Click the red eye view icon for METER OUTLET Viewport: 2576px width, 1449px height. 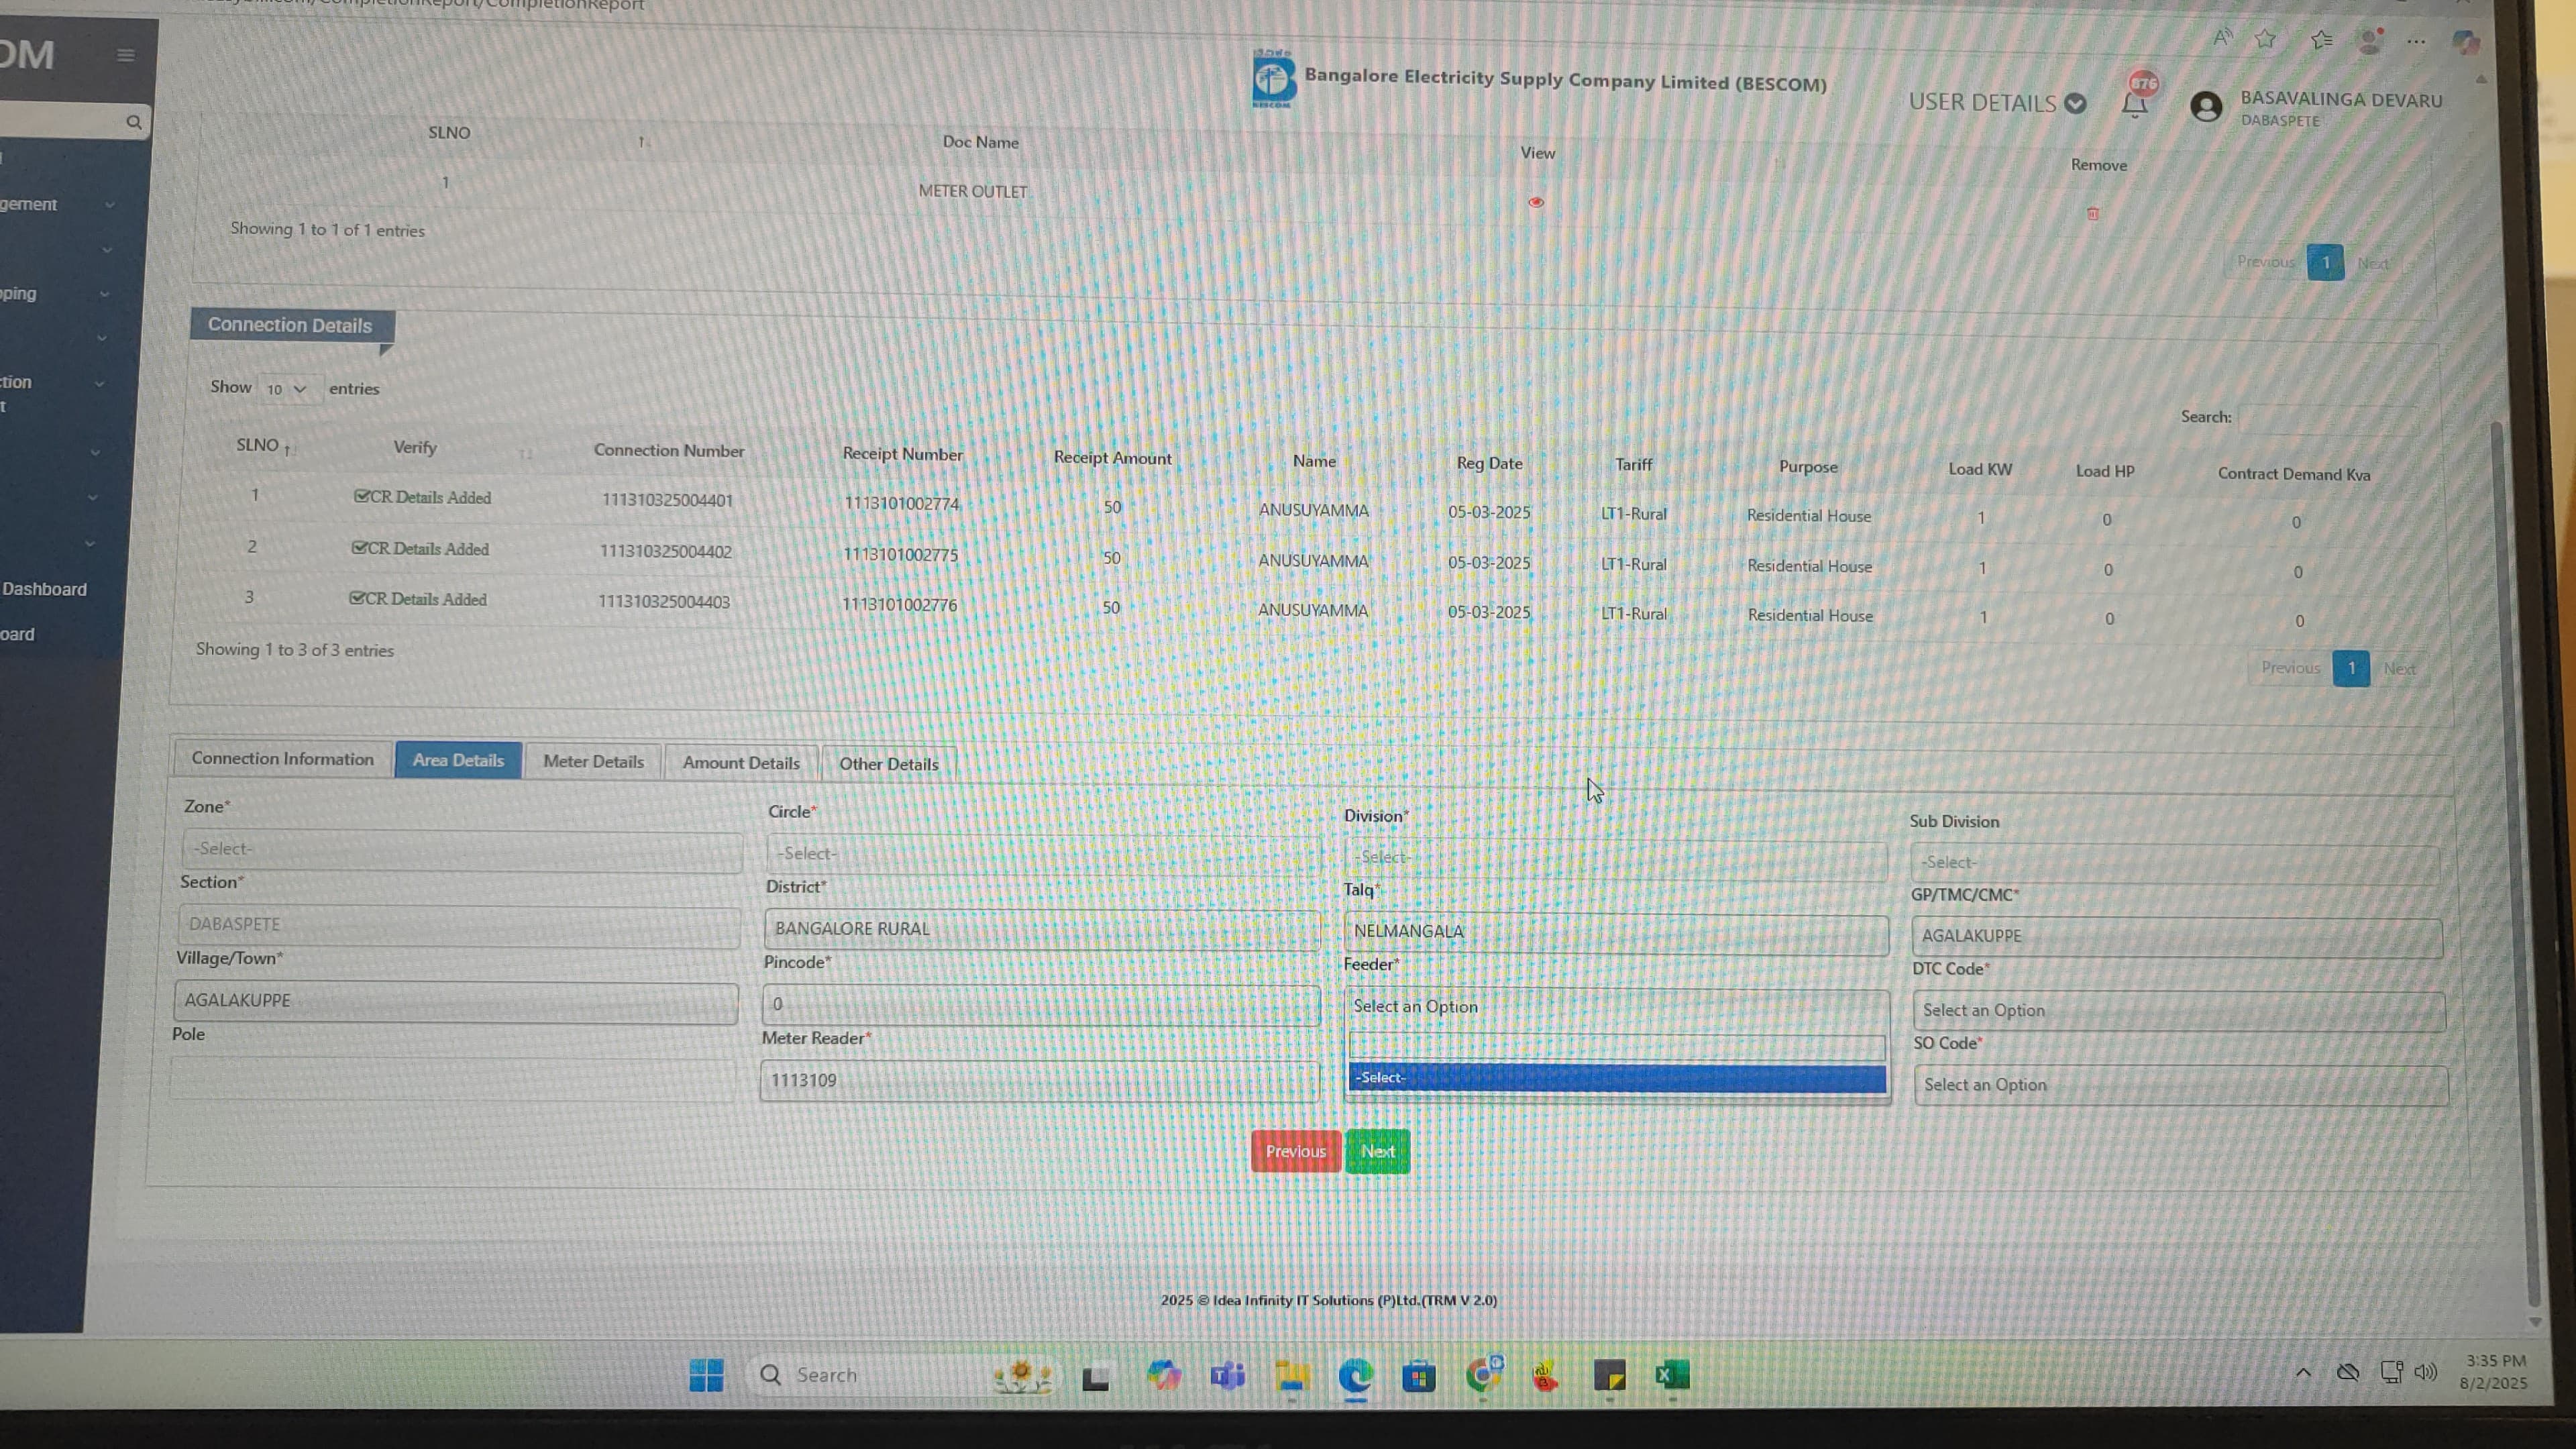click(x=1536, y=202)
